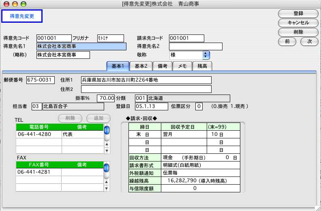This screenshot has height=211, width=321.
Task: Select the 基本1 tab
Action: [x=118, y=66]
